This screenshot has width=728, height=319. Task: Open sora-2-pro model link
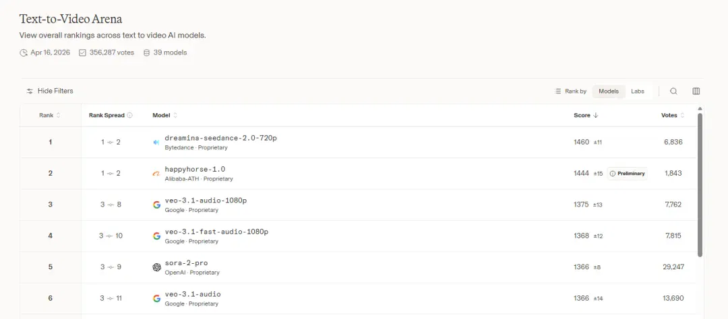(186, 263)
